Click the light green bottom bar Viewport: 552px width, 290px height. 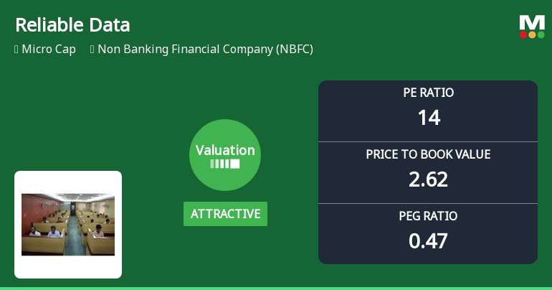tap(276, 288)
